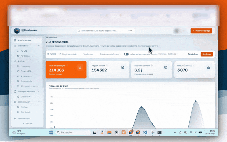
Task: Click Réinitialiser to reset filters
Action: [x=193, y=54]
